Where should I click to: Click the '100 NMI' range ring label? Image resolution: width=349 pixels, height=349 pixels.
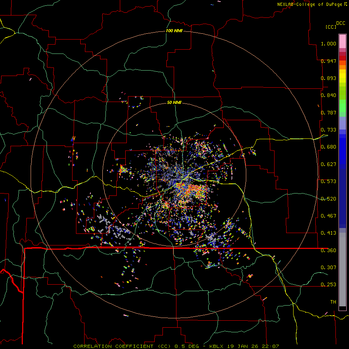click(174, 31)
